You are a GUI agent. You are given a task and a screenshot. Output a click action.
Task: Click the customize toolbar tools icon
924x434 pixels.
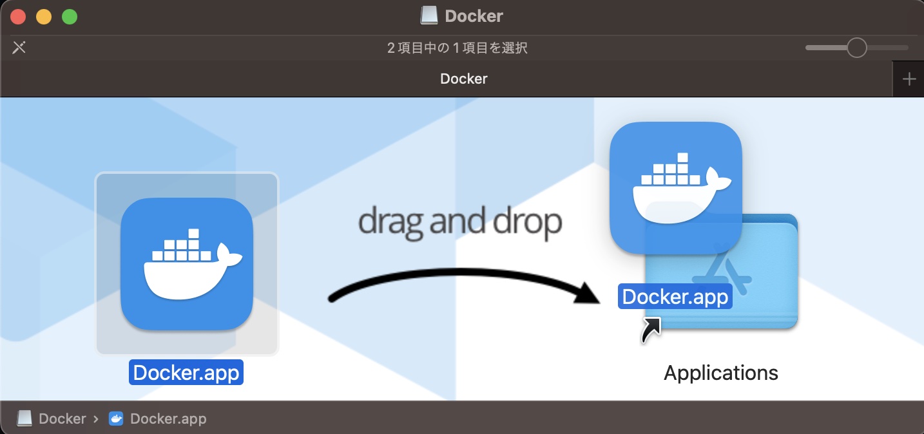coord(19,47)
